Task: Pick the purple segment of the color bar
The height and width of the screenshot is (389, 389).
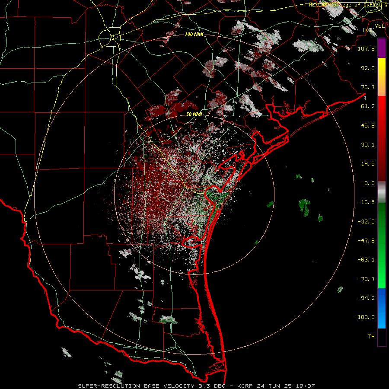Action: pyautogui.click(x=382, y=48)
